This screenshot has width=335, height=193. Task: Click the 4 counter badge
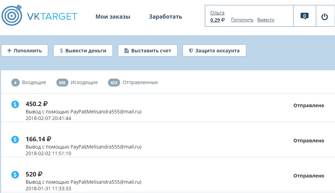coord(15,83)
